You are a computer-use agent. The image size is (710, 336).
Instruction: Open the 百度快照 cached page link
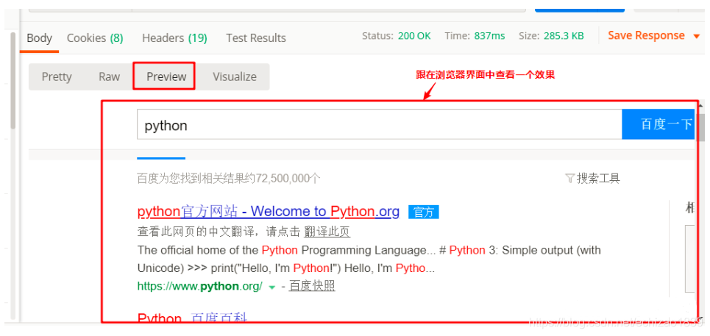coord(312,286)
